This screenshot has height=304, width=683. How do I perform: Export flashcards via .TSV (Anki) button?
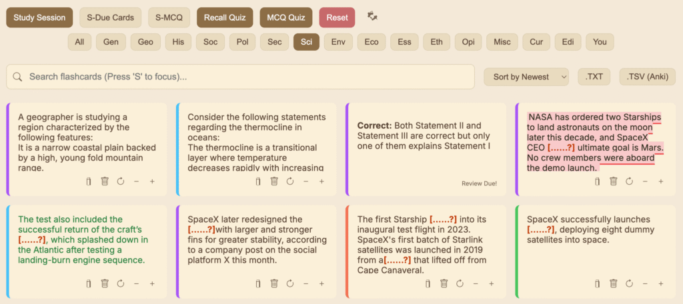coord(647,77)
